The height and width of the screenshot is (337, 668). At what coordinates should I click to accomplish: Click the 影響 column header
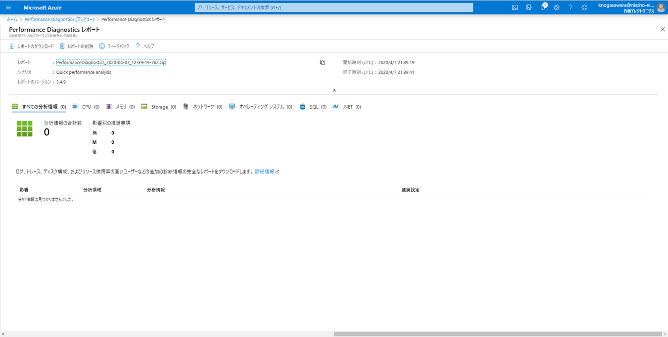click(x=24, y=190)
